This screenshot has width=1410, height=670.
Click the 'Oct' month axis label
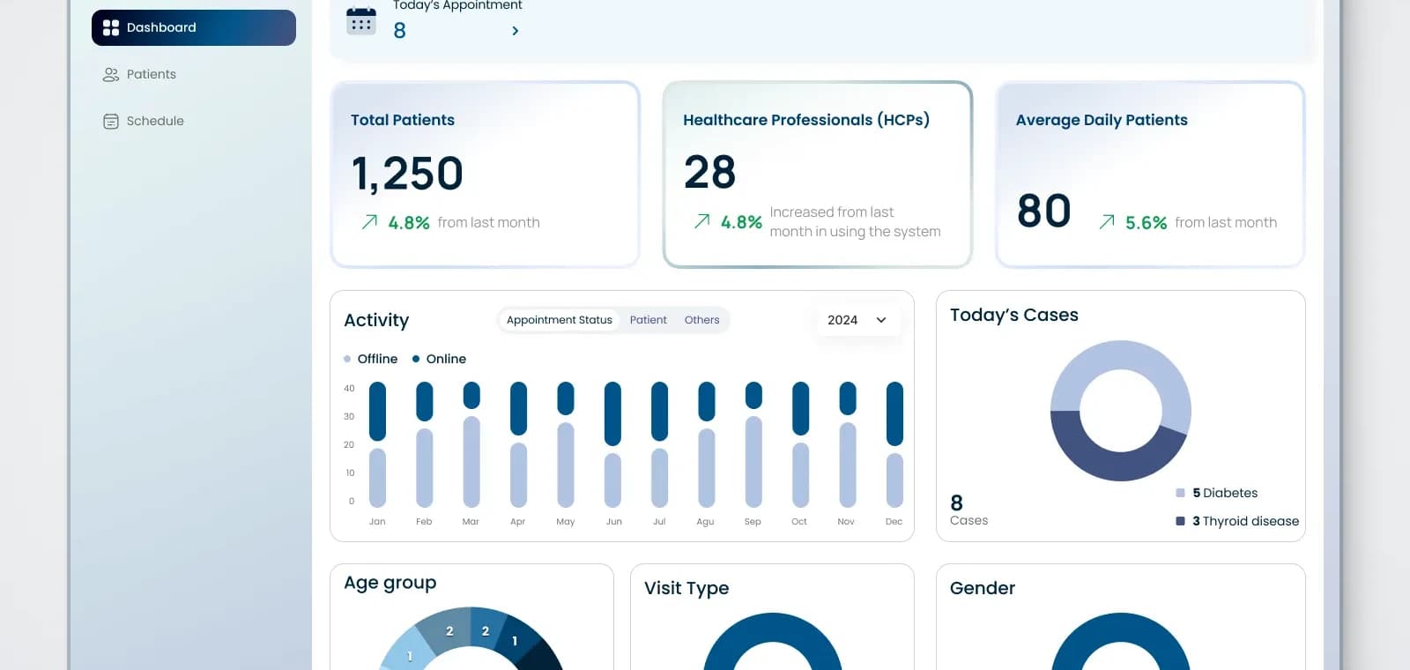799,522
